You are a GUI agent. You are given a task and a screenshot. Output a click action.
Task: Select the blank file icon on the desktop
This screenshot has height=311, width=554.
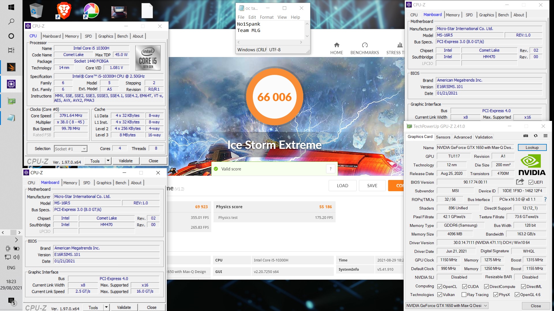click(x=147, y=11)
